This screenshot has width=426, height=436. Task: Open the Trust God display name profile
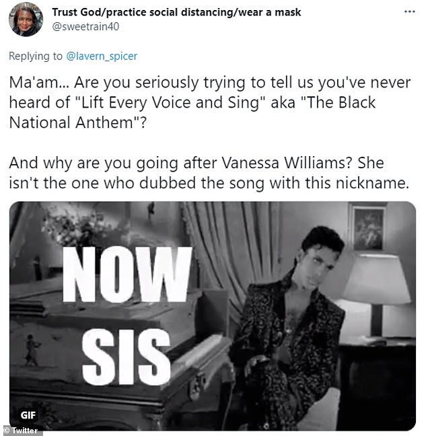click(176, 12)
